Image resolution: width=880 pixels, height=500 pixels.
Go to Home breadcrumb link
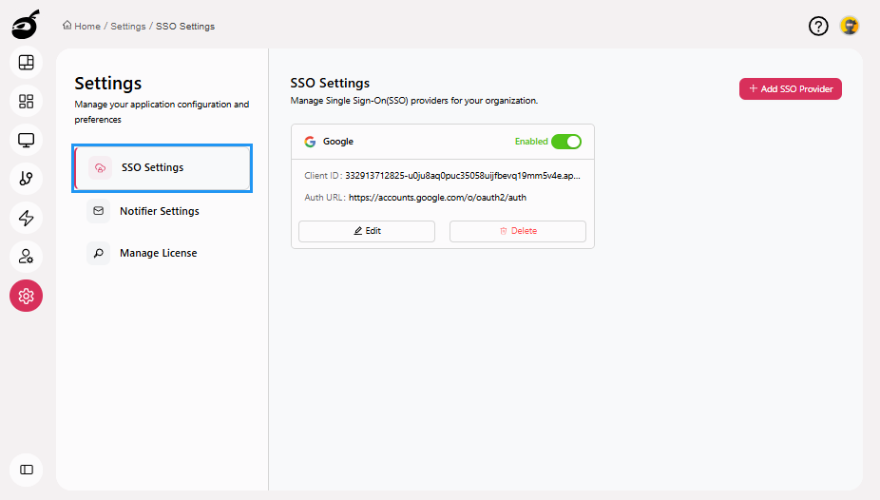pos(87,27)
